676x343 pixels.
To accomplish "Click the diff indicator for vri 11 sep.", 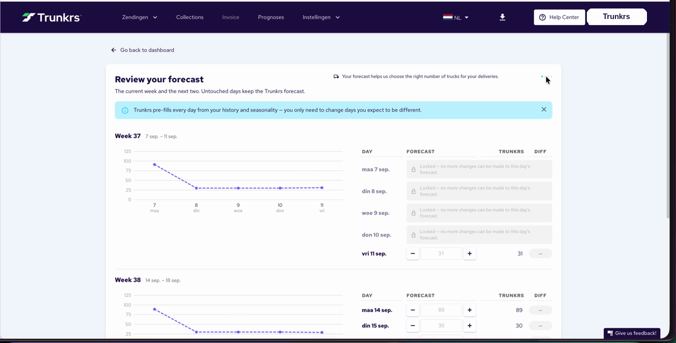I will pyautogui.click(x=540, y=253).
